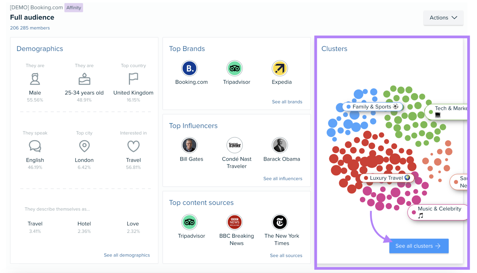This screenshot has width=477, height=273.
Task: Select The New York Times source icon
Action: click(279, 222)
